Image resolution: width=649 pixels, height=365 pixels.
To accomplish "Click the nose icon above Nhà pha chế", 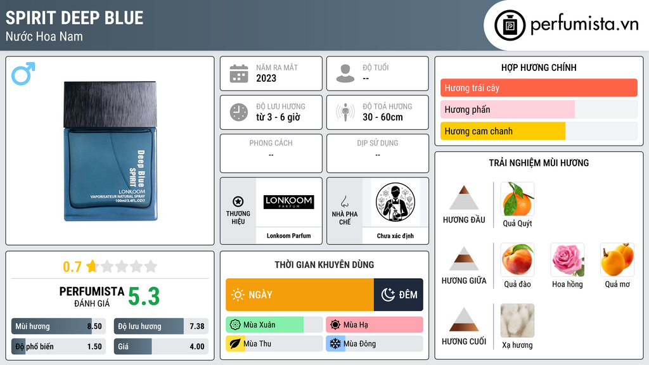I will [344, 202].
